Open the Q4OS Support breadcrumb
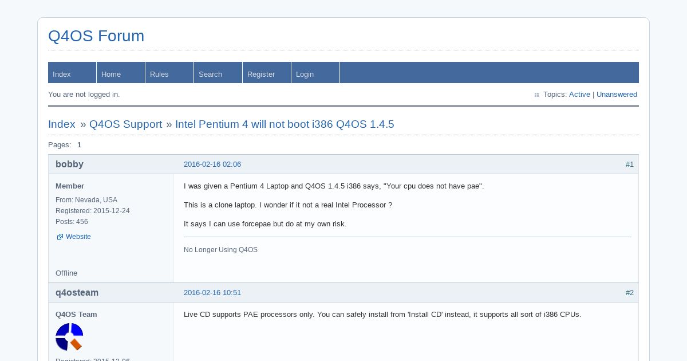The width and height of the screenshot is (687, 361). pos(126,124)
